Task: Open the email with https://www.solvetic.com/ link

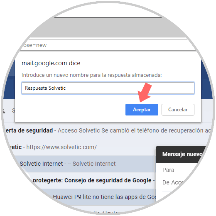Action: tap(80, 147)
